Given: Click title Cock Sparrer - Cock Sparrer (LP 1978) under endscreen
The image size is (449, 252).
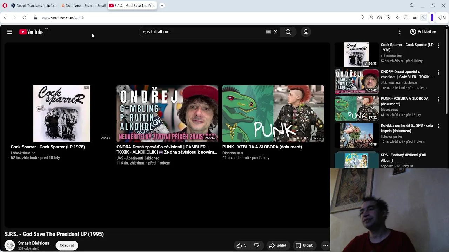Looking at the screenshot, I should click(48, 147).
